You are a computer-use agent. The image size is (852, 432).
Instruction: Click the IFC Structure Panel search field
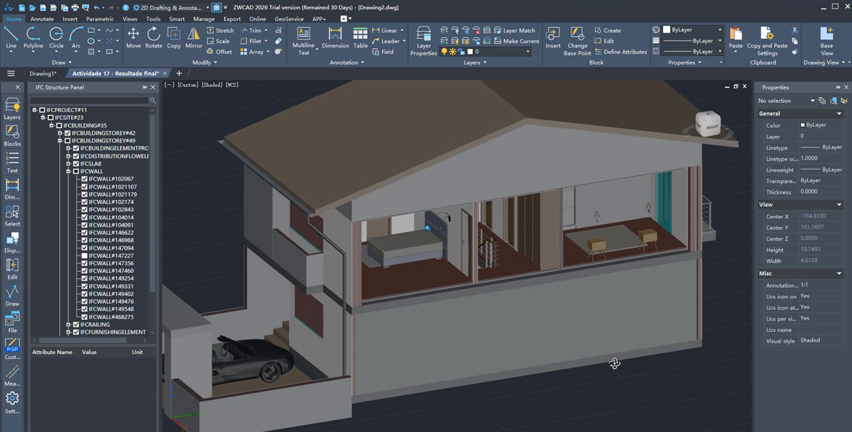pyautogui.click(x=90, y=101)
